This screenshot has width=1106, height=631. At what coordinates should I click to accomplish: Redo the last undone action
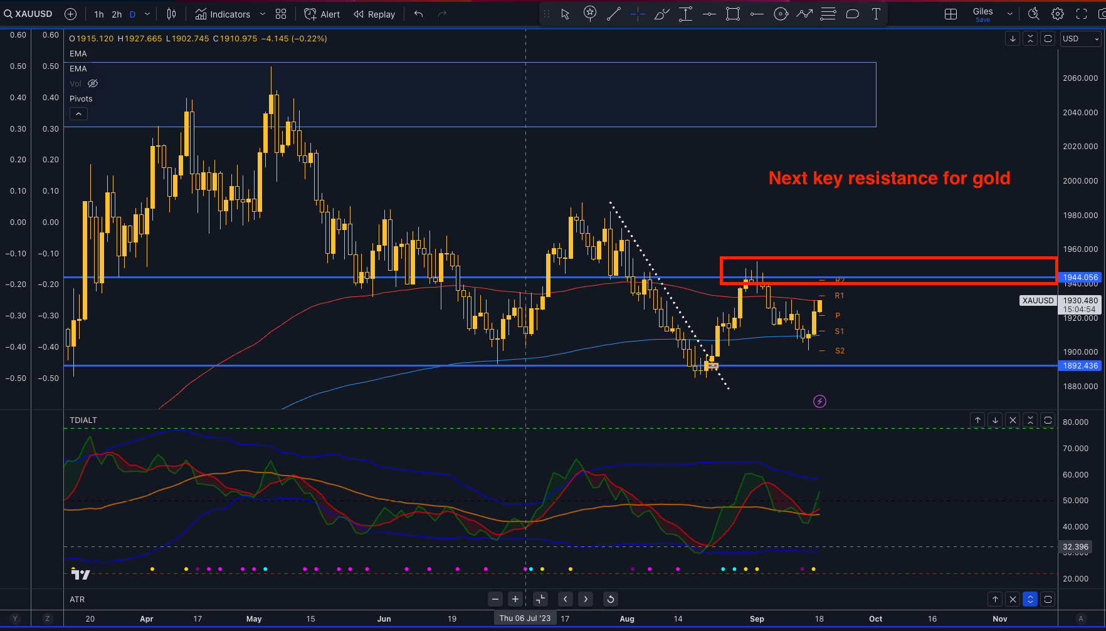coord(442,14)
